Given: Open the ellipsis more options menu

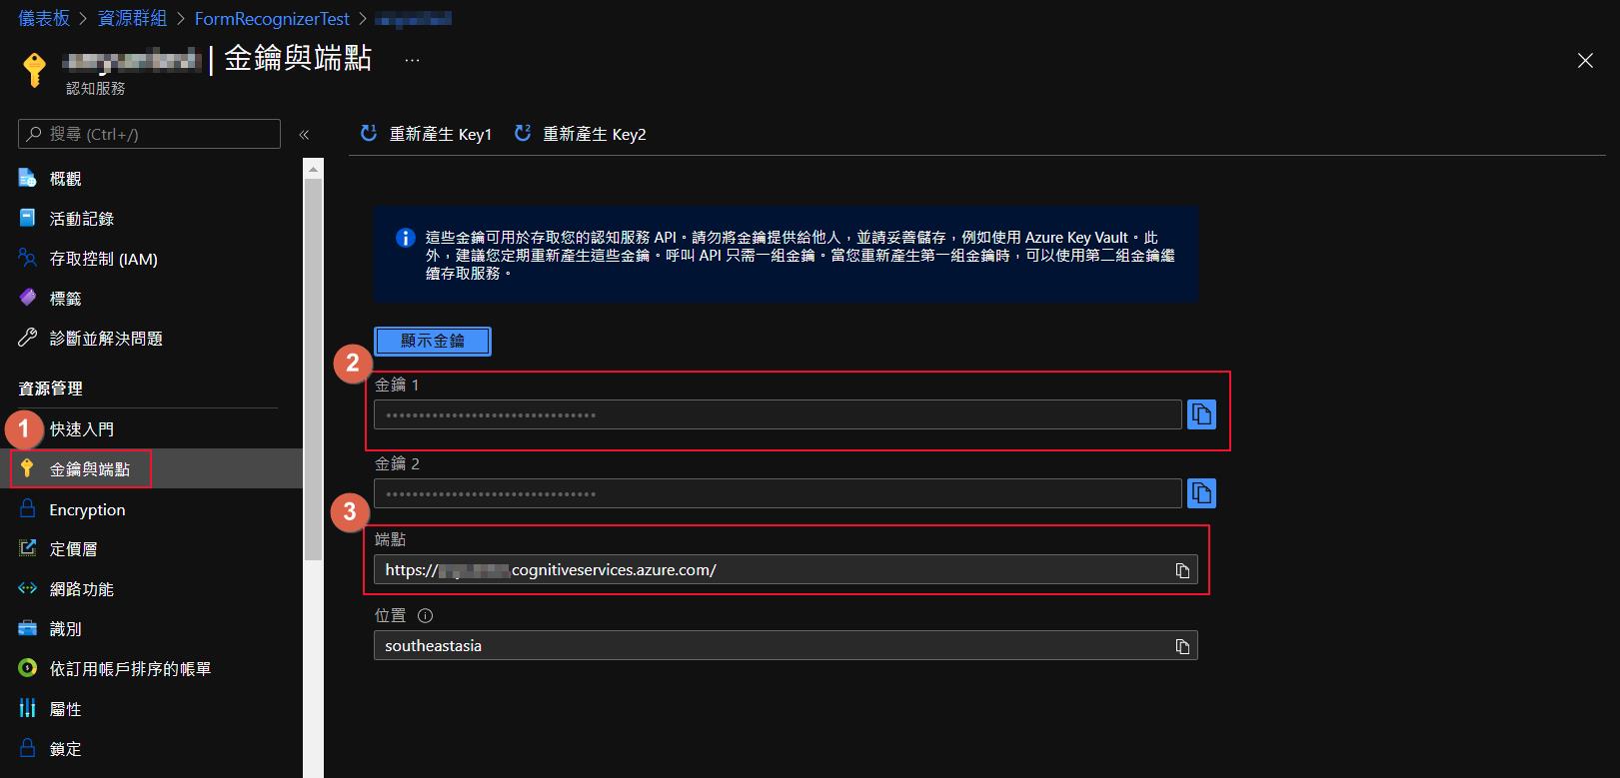Looking at the screenshot, I should coord(412,60).
